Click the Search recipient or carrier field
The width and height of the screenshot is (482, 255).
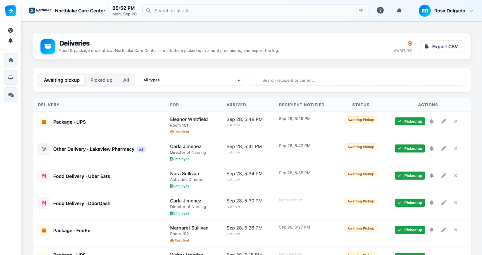(358, 80)
